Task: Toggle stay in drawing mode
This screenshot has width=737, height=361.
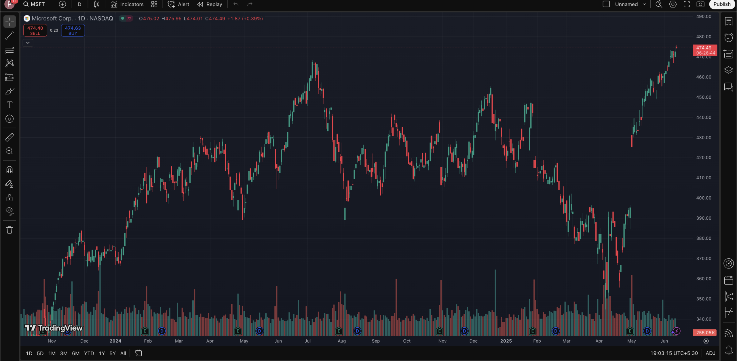Action: tap(10, 184)
